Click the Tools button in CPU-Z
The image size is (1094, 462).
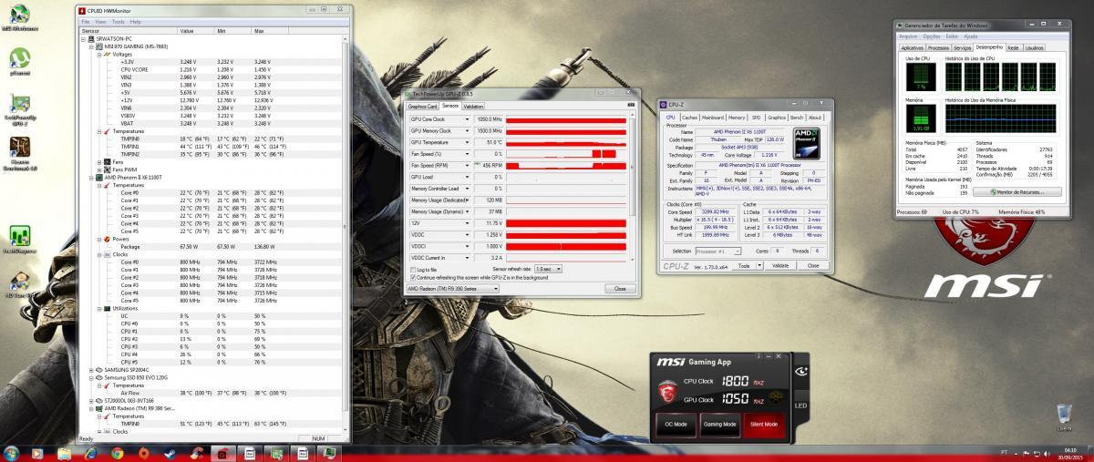pos(744,265)
